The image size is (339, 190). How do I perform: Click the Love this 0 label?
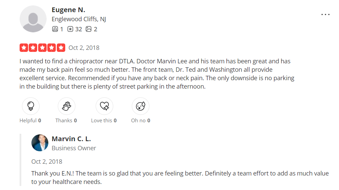(104, 120)
